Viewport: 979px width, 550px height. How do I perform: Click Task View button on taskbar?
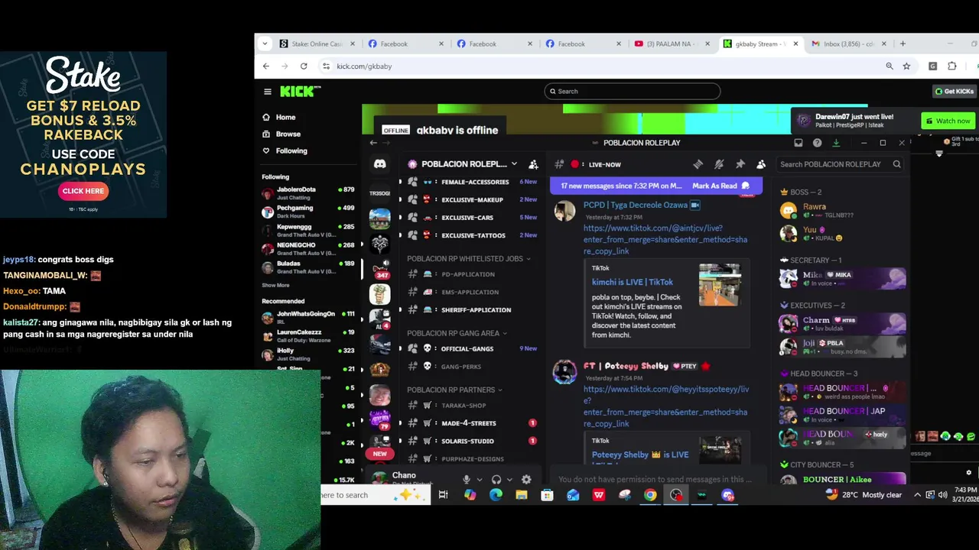pos(443,495)
